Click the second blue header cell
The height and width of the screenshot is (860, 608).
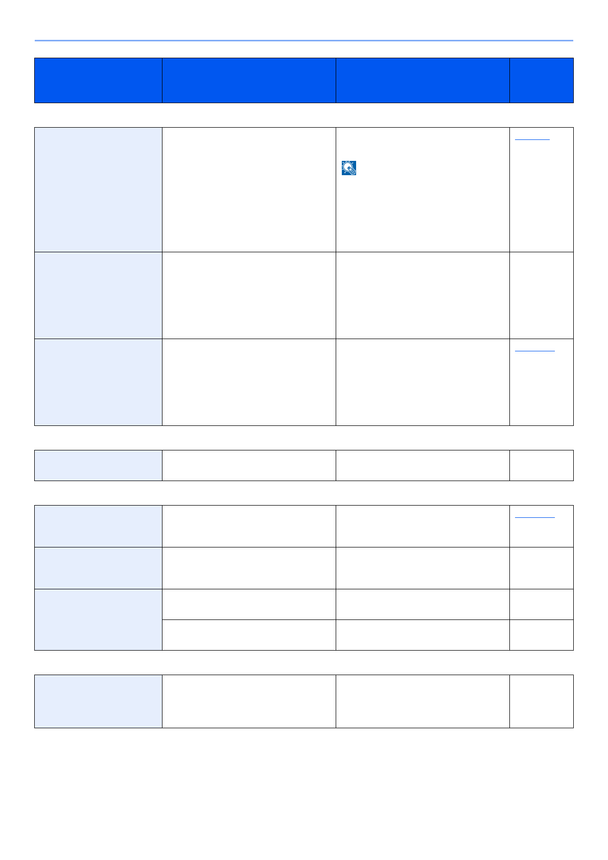point(249,80)
